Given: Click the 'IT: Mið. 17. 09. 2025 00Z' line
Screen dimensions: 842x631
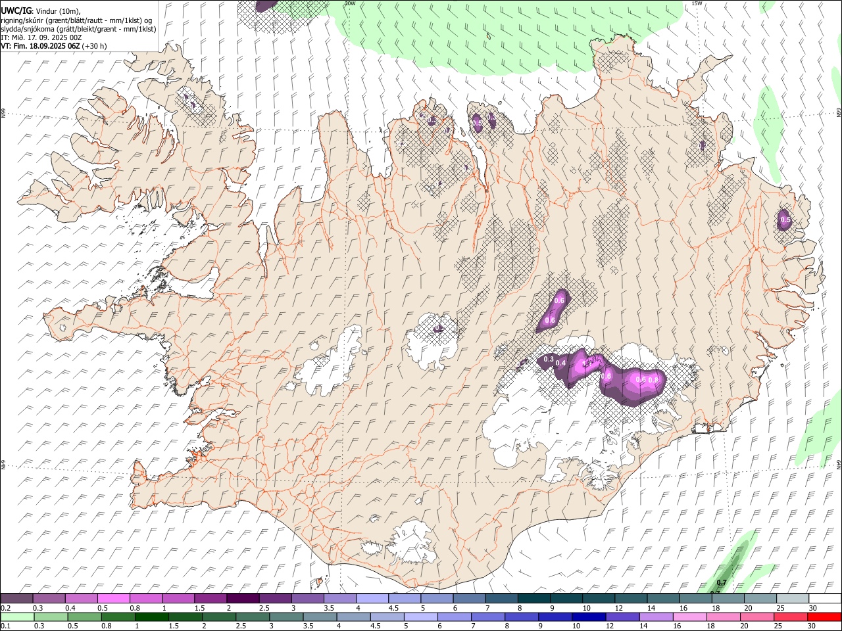Looking at the screenshot, I should (x=41, y=37).
